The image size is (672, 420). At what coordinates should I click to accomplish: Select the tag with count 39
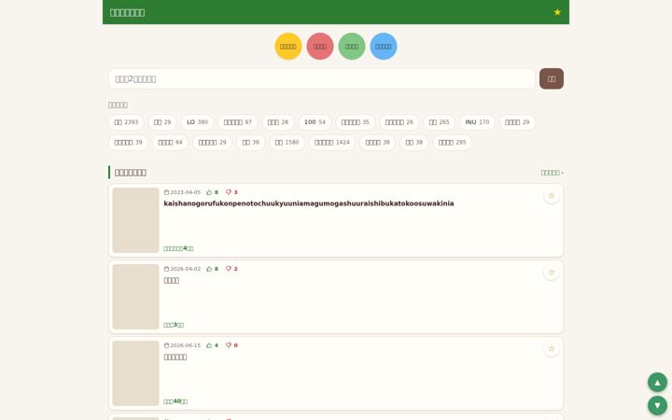pos(128,142)
